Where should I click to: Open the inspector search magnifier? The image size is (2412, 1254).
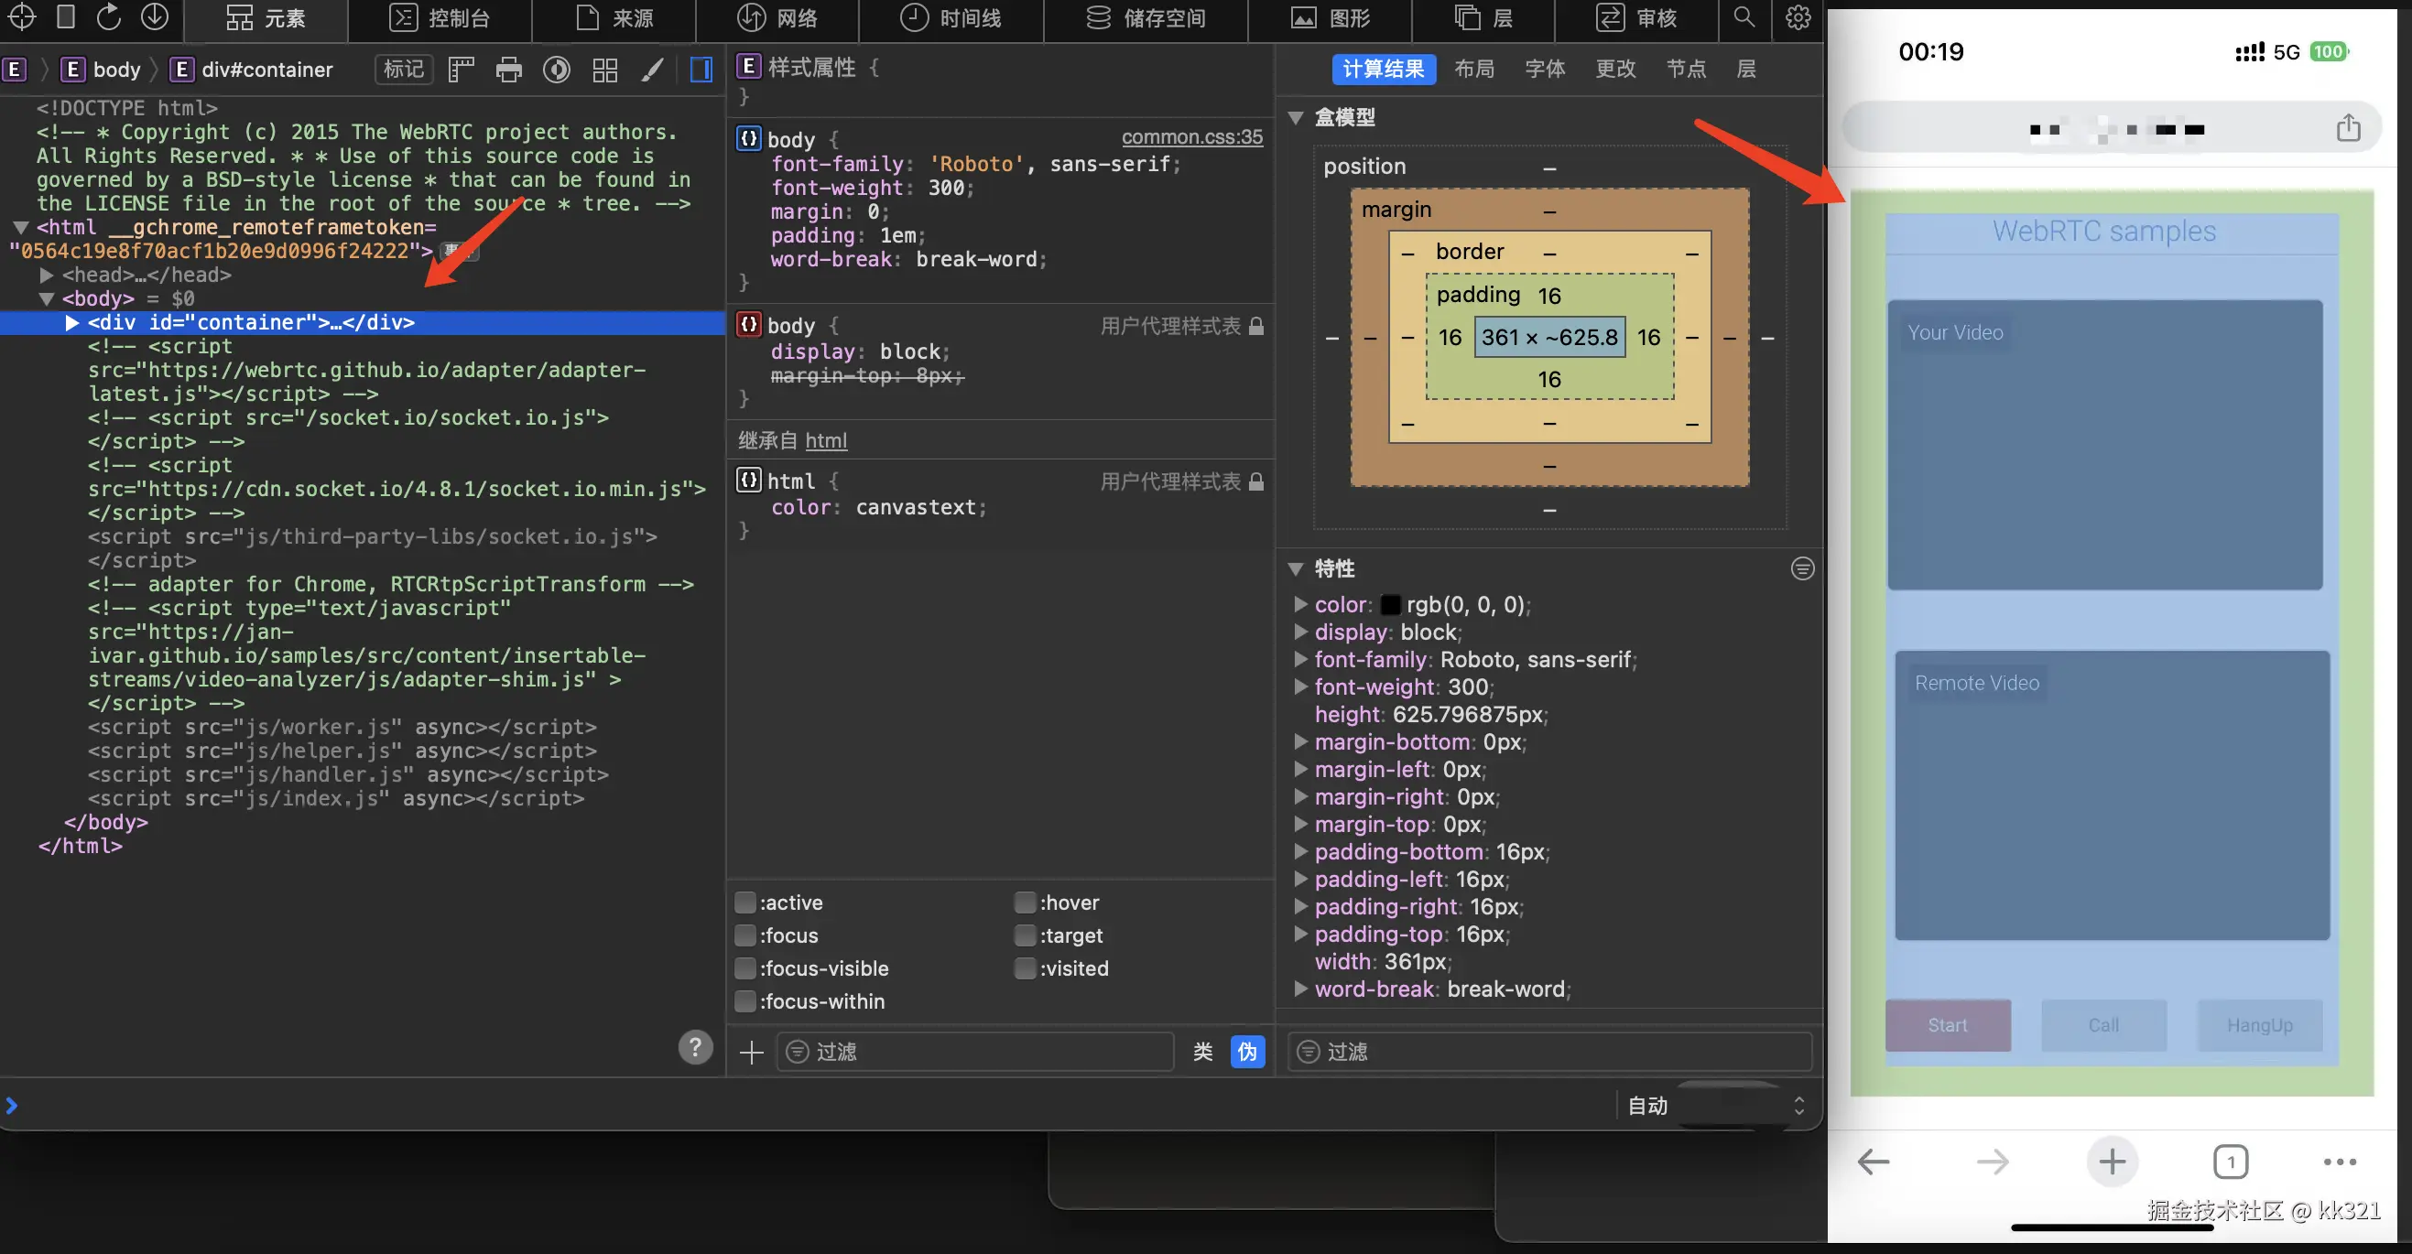pyautogui.click(x=1744, y=17)
